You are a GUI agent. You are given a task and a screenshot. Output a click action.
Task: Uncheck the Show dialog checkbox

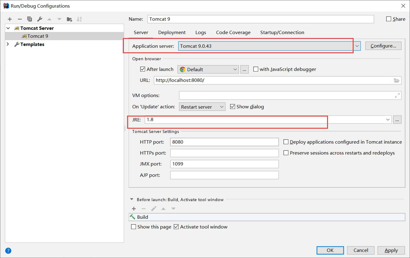click(x=233, y=106)
